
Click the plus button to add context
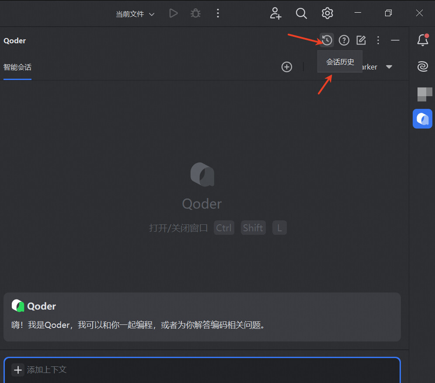[18, 370]
